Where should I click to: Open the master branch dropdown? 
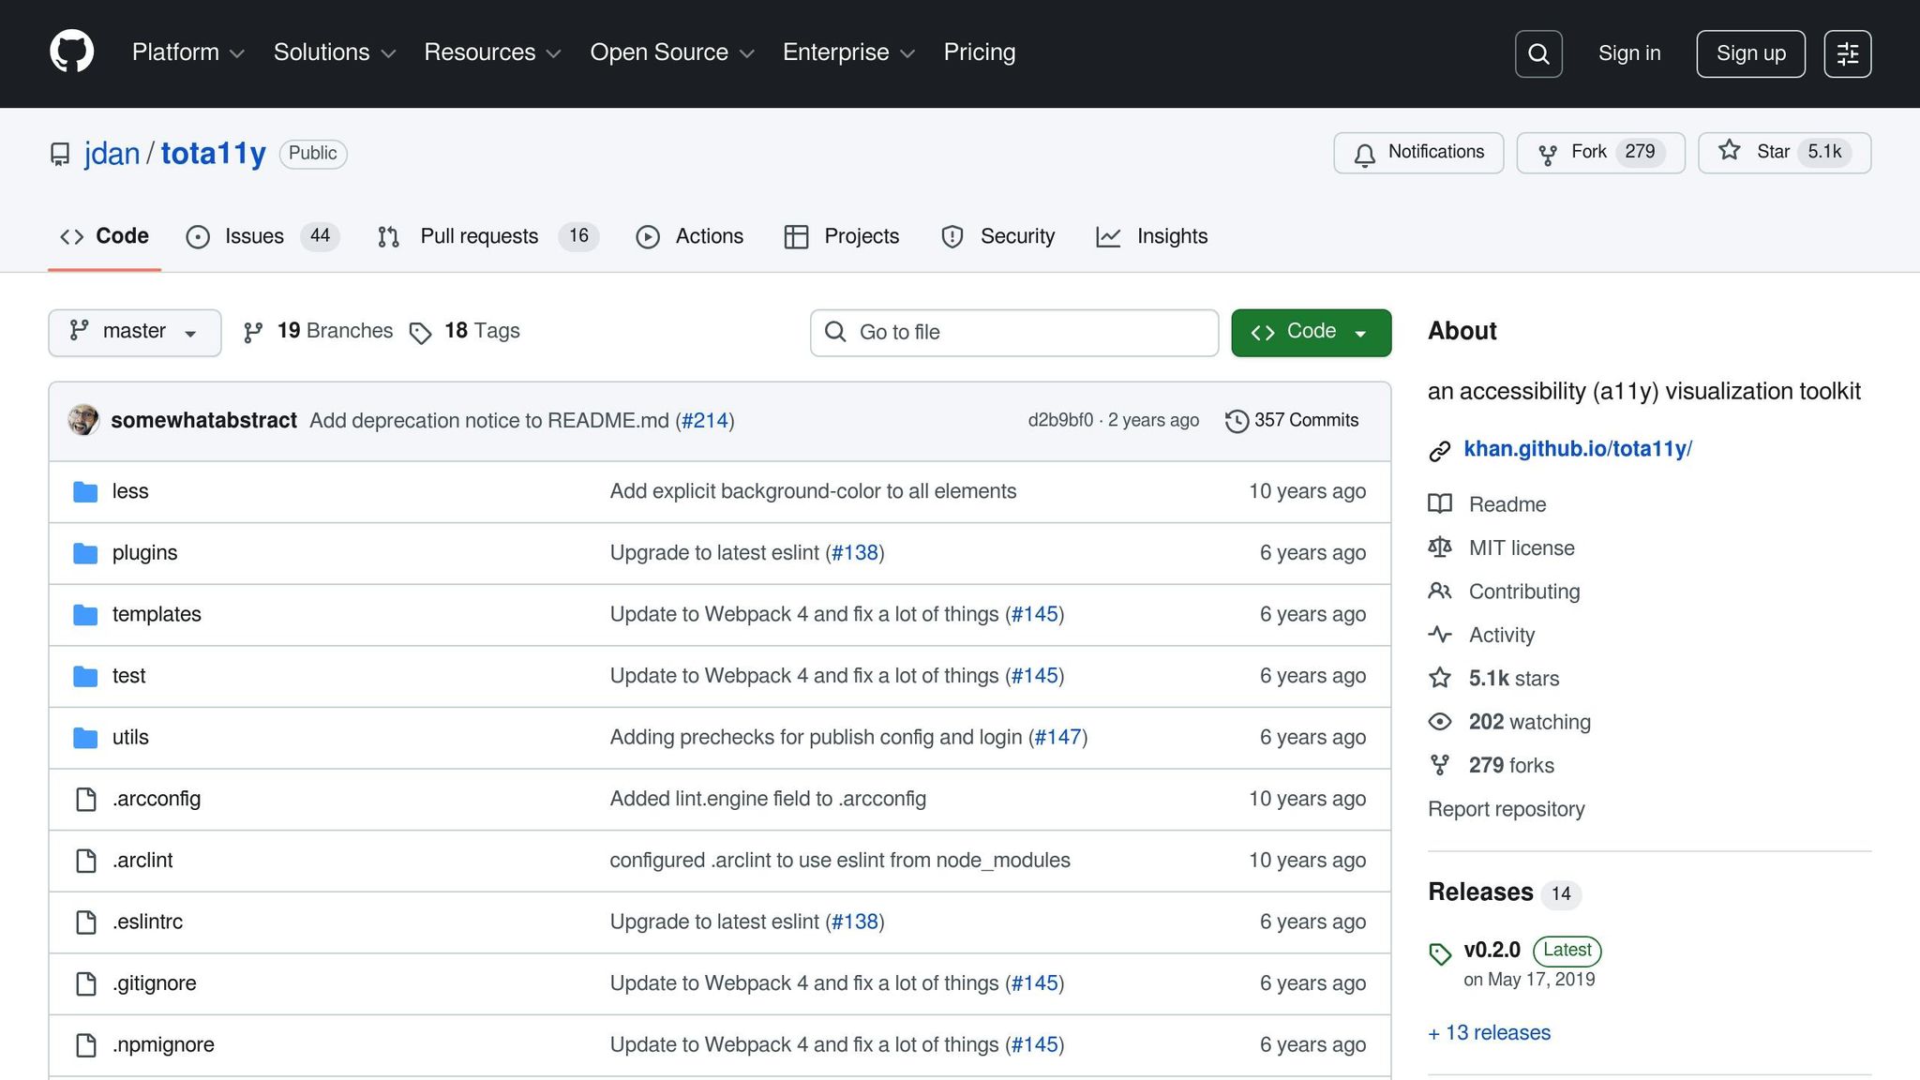coord(134,332)
